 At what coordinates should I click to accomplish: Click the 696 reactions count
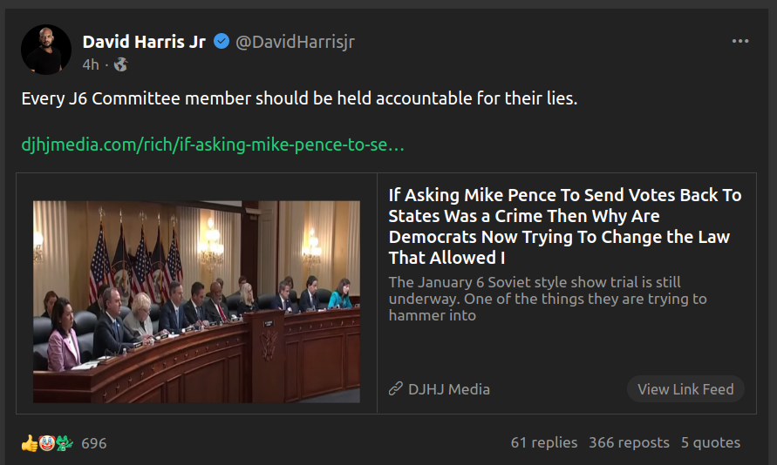(x=94, y=443)
